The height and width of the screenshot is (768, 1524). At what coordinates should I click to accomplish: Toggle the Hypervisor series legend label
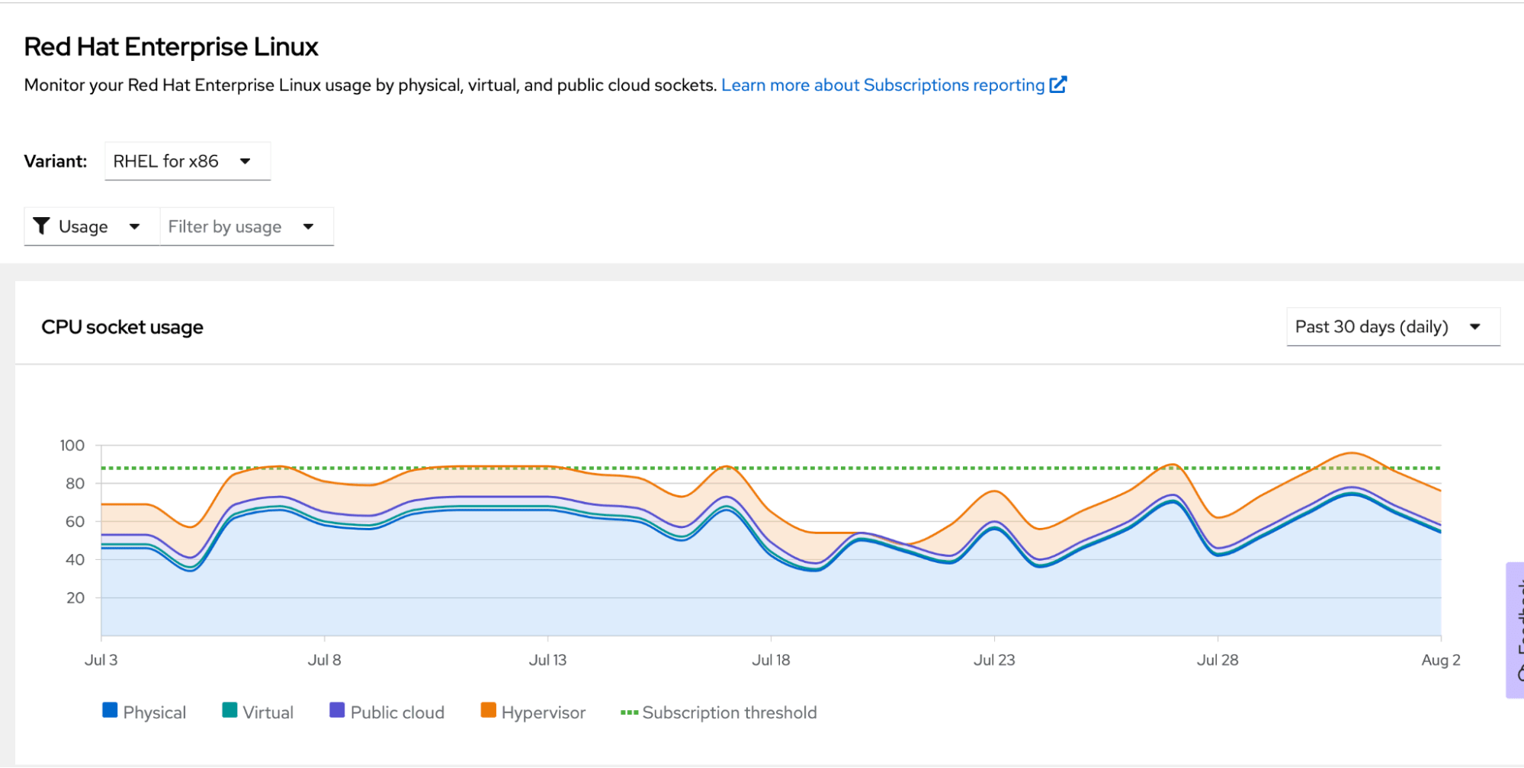(x=544, y=712)
